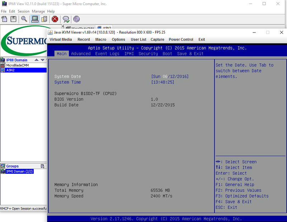The height and width of the screenshot is (222, 287).
Task: Click the System Date label
Action: tap(67, 77)
